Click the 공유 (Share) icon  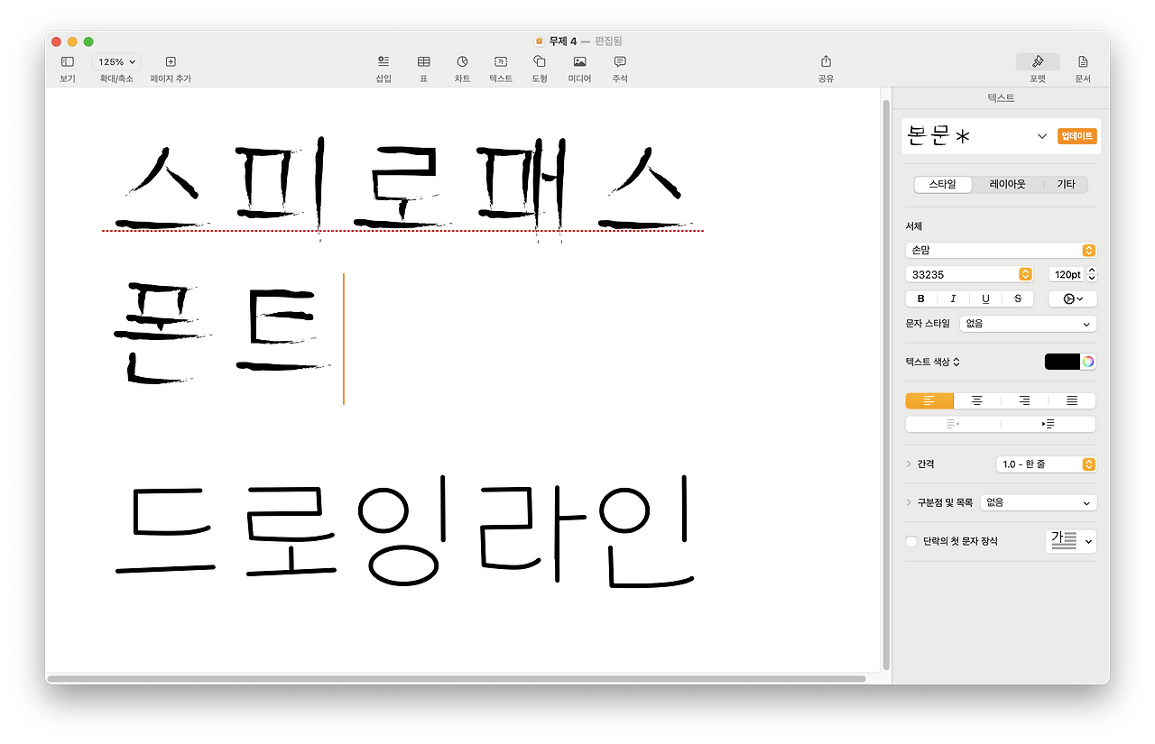pyautogui.click(x=826, y=61)
